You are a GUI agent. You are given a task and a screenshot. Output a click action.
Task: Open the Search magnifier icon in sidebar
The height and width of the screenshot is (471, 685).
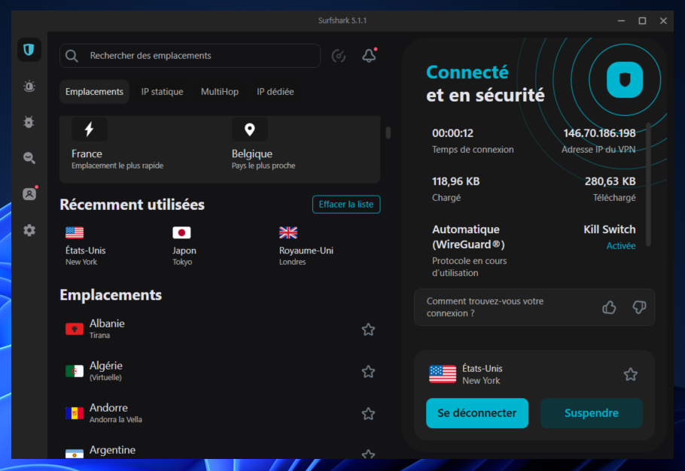tap(29, 158)
